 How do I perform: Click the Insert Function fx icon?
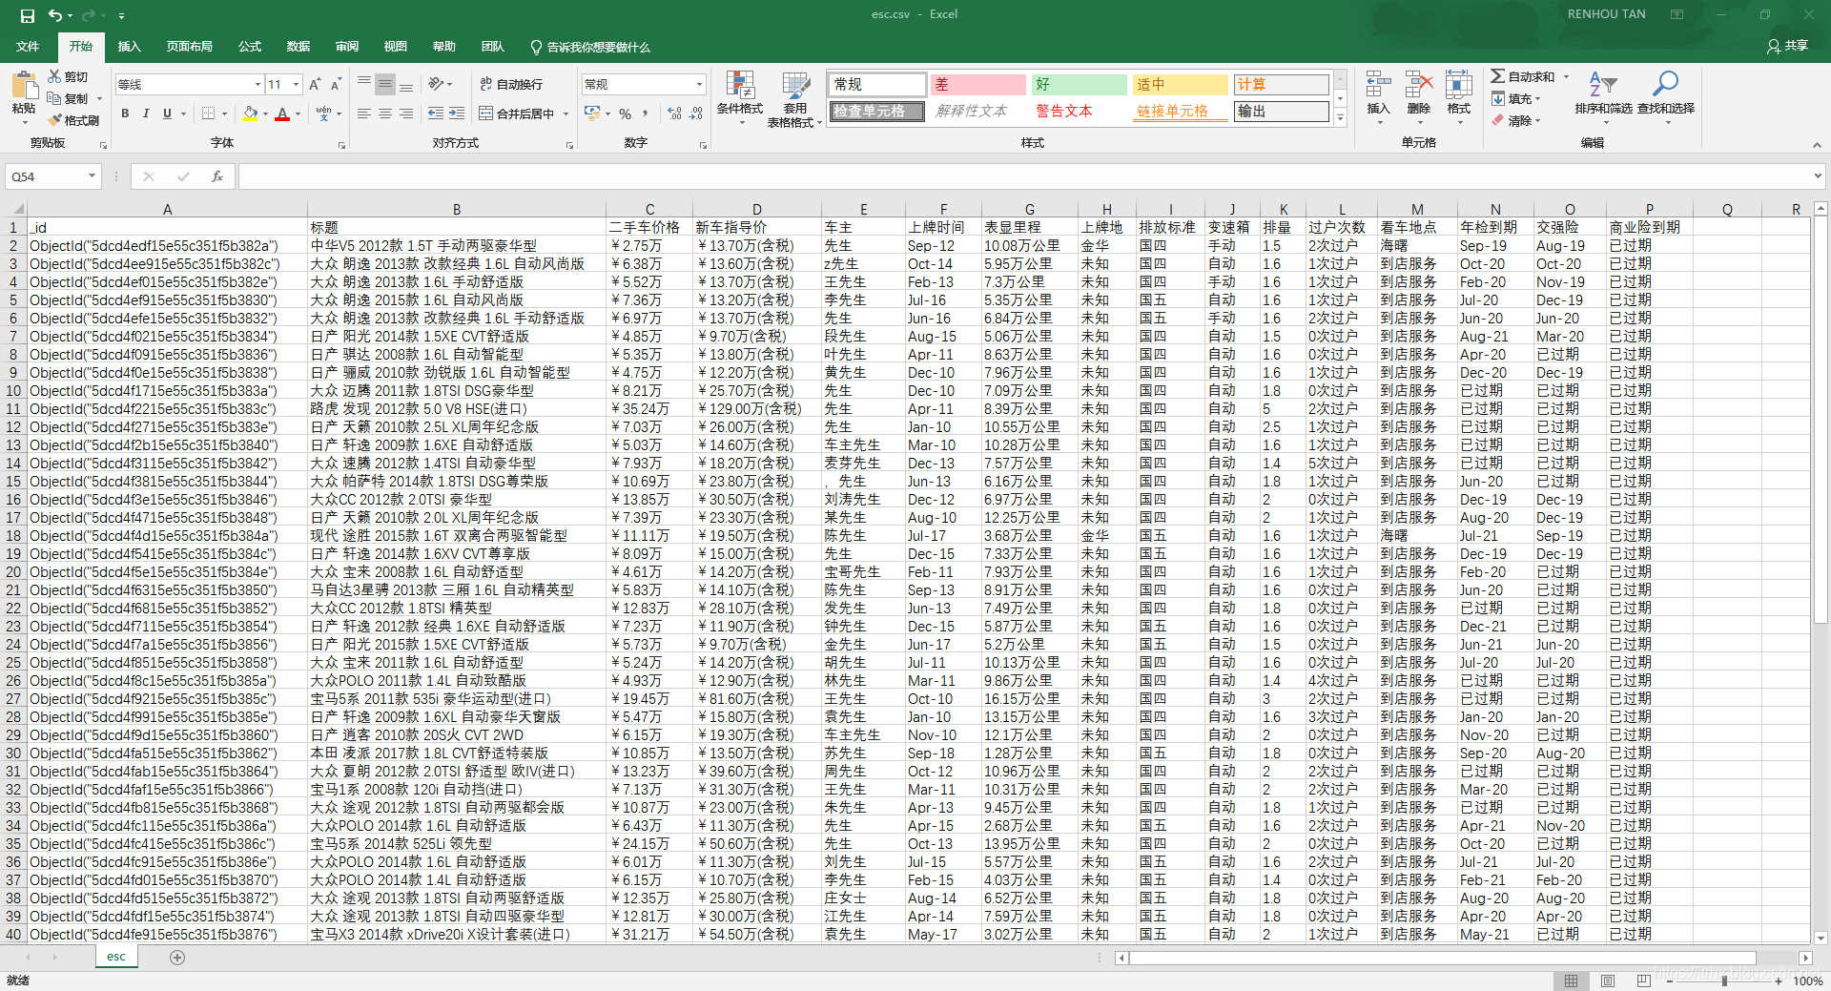[x=217, y=176]
